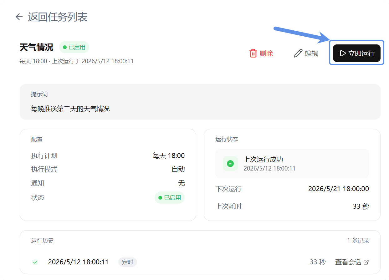This screenshot has height=280, width=389.
Task: Click the 运行历史 heading
Action: pos(43,241)
